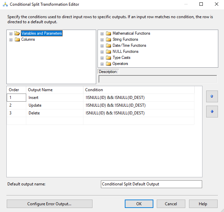Click the Default output name field
The width and height of the screenshot is (224, 212).
pos(151,184)
